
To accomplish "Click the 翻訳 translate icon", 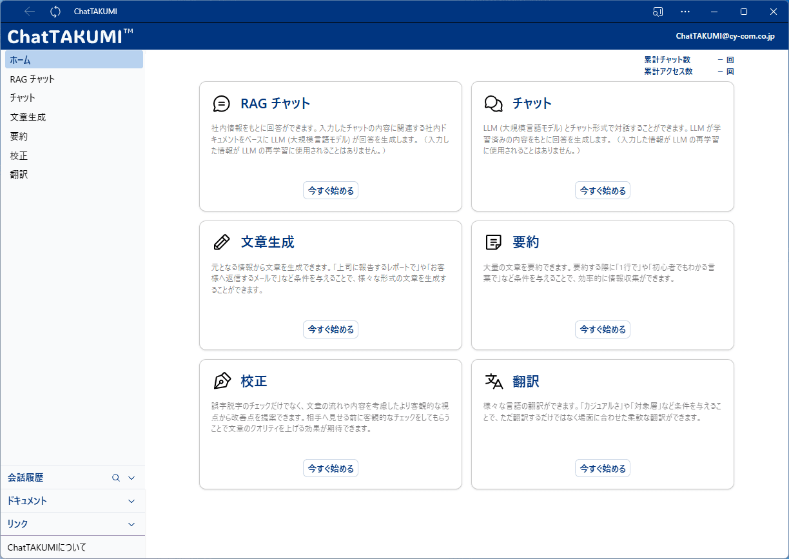I will 493,381.
